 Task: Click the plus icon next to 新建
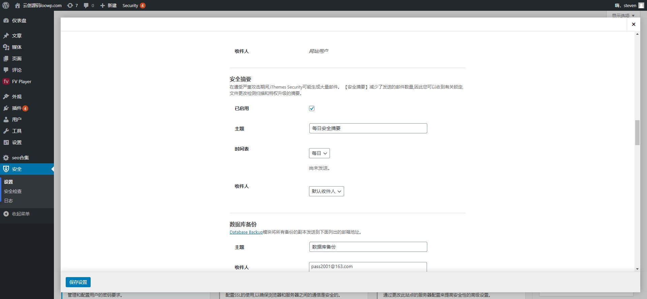102,5
